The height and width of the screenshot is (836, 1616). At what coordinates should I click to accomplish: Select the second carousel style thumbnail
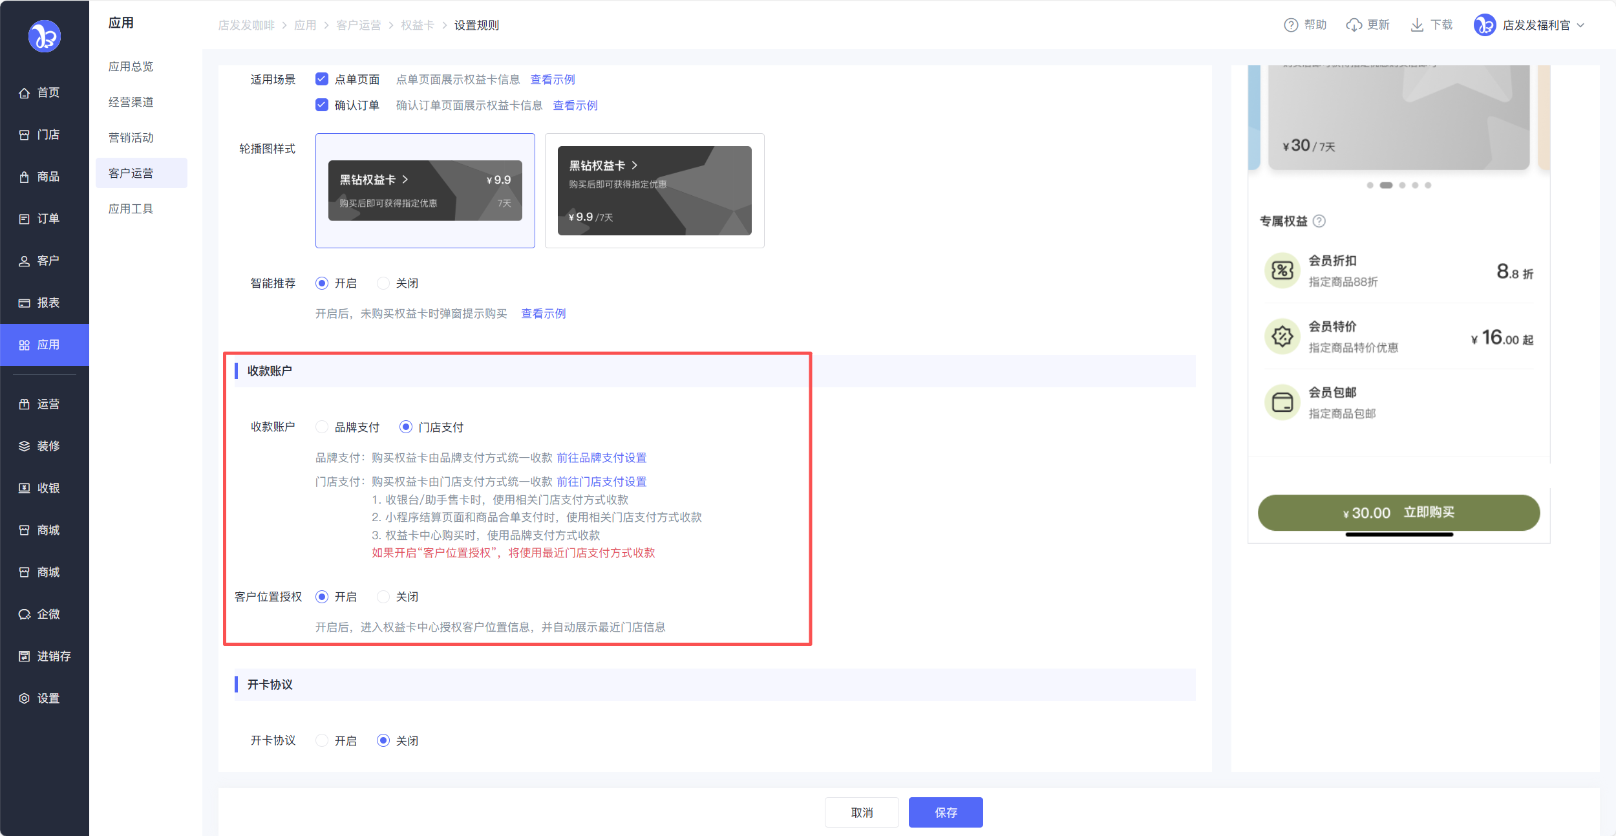click(654, 191)
